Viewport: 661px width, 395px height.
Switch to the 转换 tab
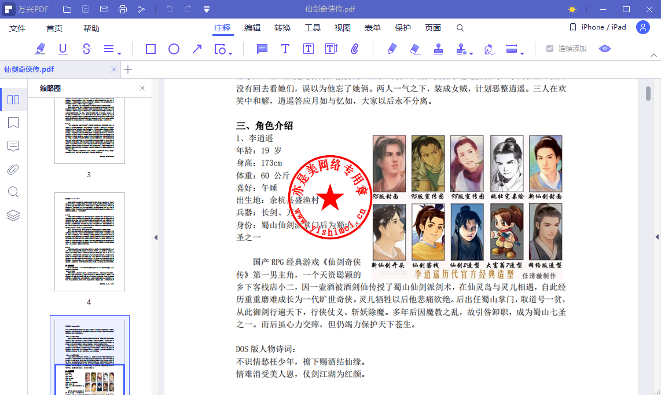[282, 28]
